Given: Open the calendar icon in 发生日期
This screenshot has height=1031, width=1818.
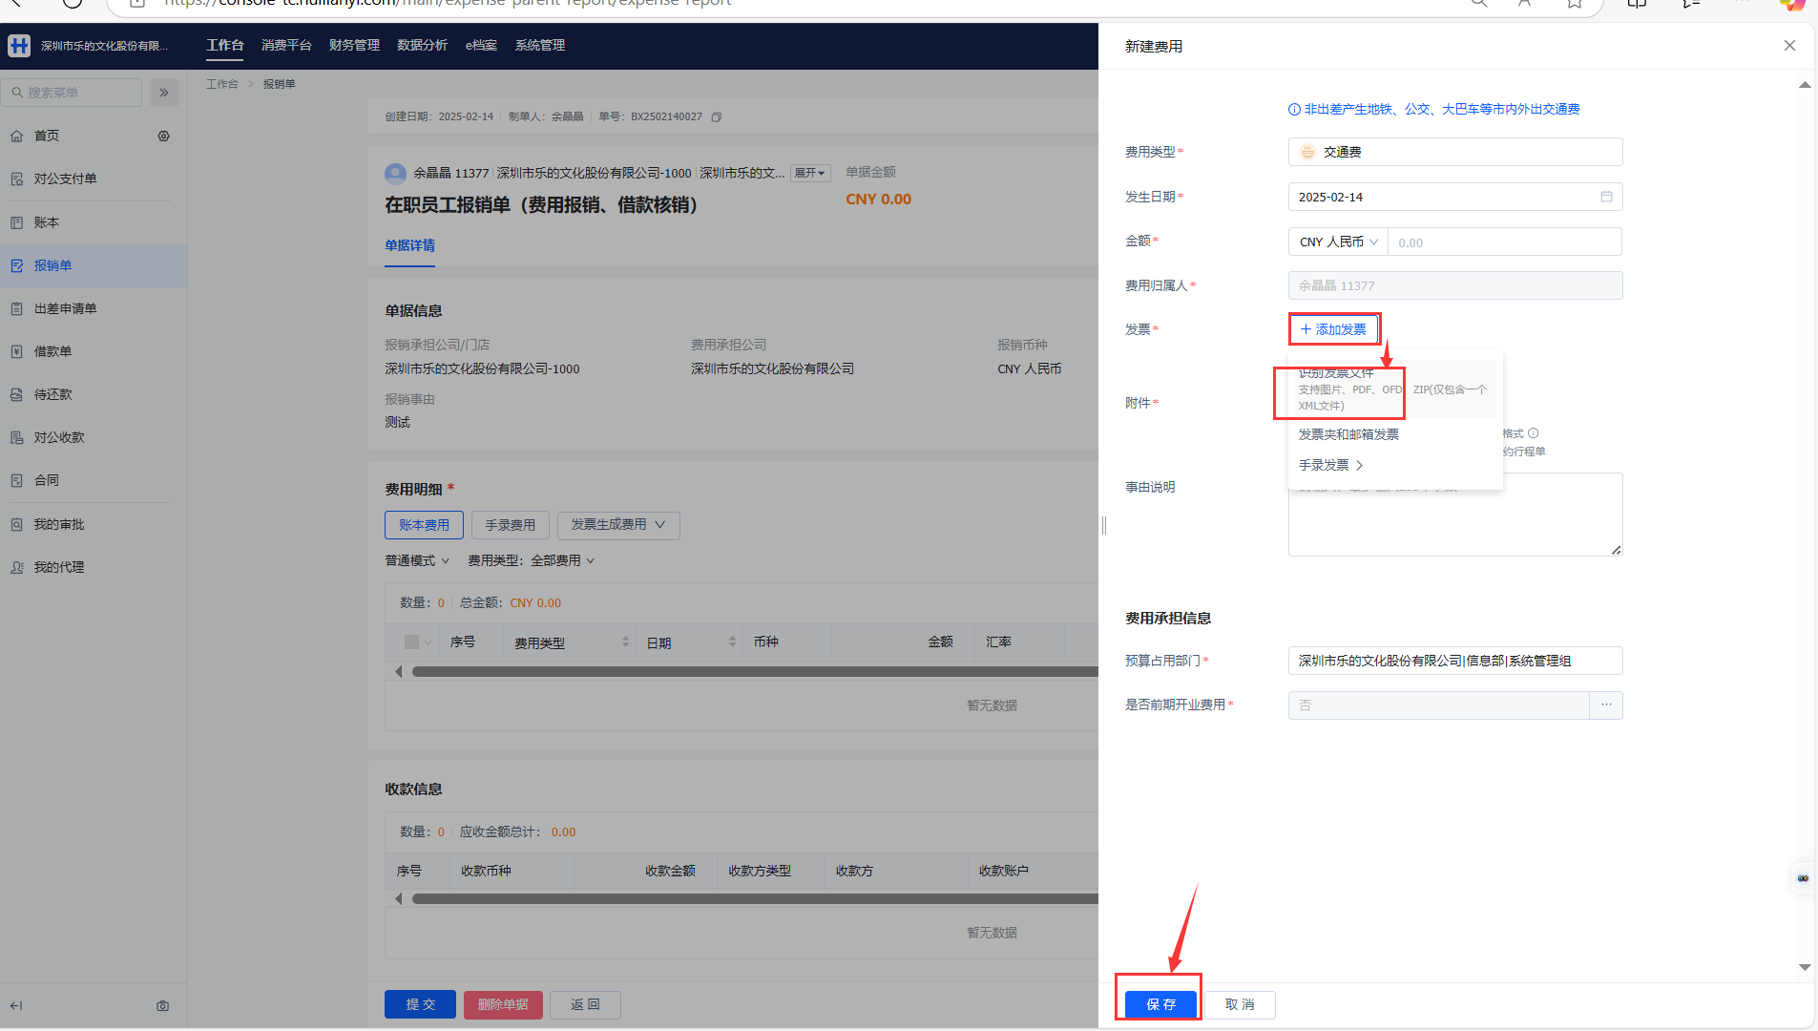Looking at the screenshot, I should tap(1606, 197).
